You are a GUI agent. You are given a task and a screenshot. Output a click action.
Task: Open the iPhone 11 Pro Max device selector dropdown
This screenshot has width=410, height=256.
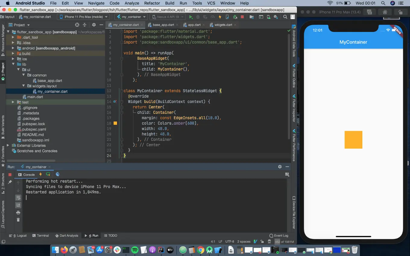83,17
